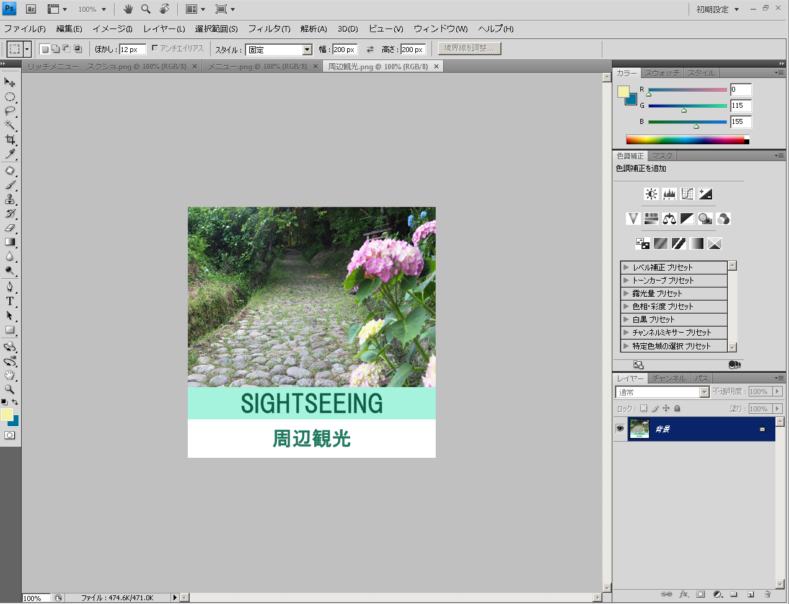The height and width of the screenshot is (604, 789).
Task: Click the 背景 layer thumbnail
Action: tap(638, 429)
